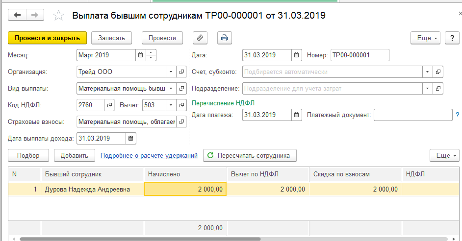Expand the Организация dropdown
Viewport: 462px width, 241px height.
tap(171, 72)
